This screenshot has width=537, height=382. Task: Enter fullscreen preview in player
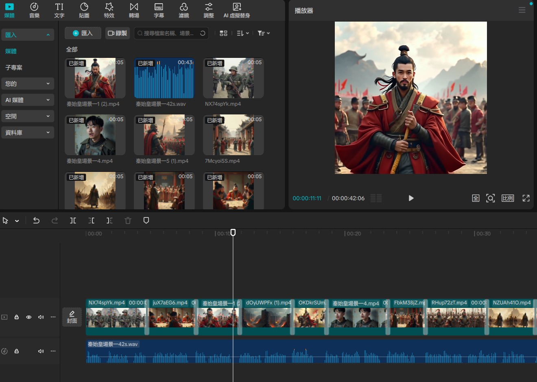click(526, 198)
